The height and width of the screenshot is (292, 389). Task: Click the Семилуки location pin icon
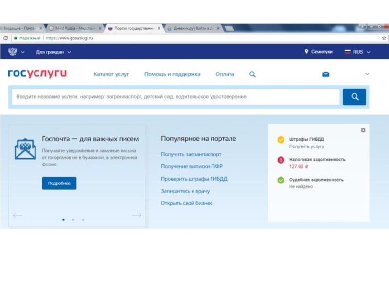(306, 52)
